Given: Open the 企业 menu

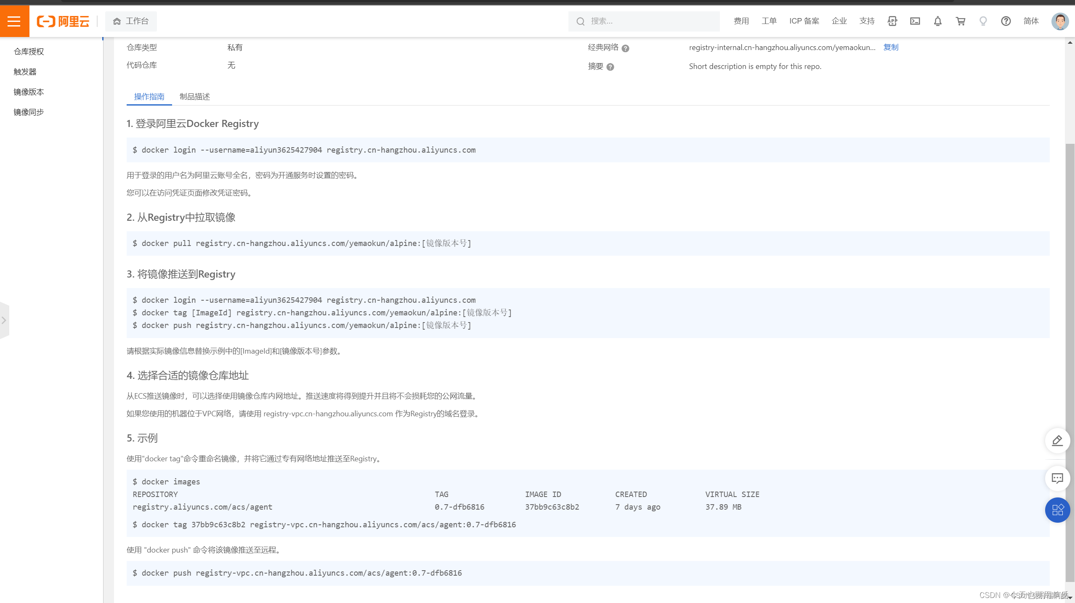Looking at the screenshot, I should (x=839, y=21).
